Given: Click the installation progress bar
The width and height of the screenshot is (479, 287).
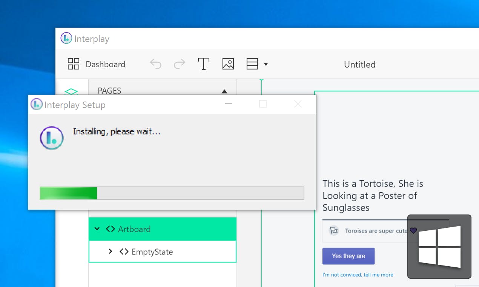Looking at the screenshot, I should [172, 193].
